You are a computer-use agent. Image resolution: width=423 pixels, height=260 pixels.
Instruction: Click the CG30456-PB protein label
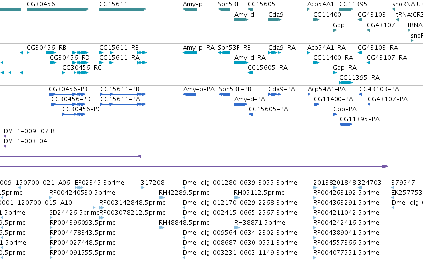68,89
